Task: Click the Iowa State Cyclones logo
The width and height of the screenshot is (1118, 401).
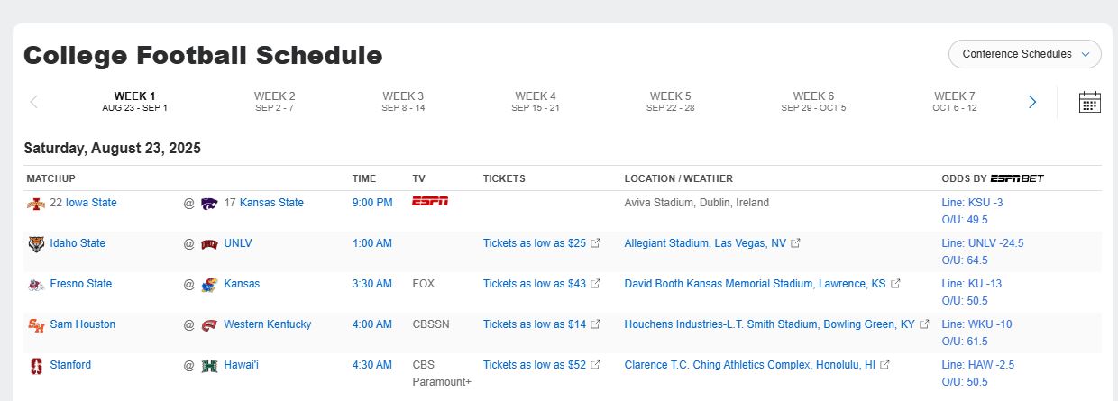Action: click(35, 204)
